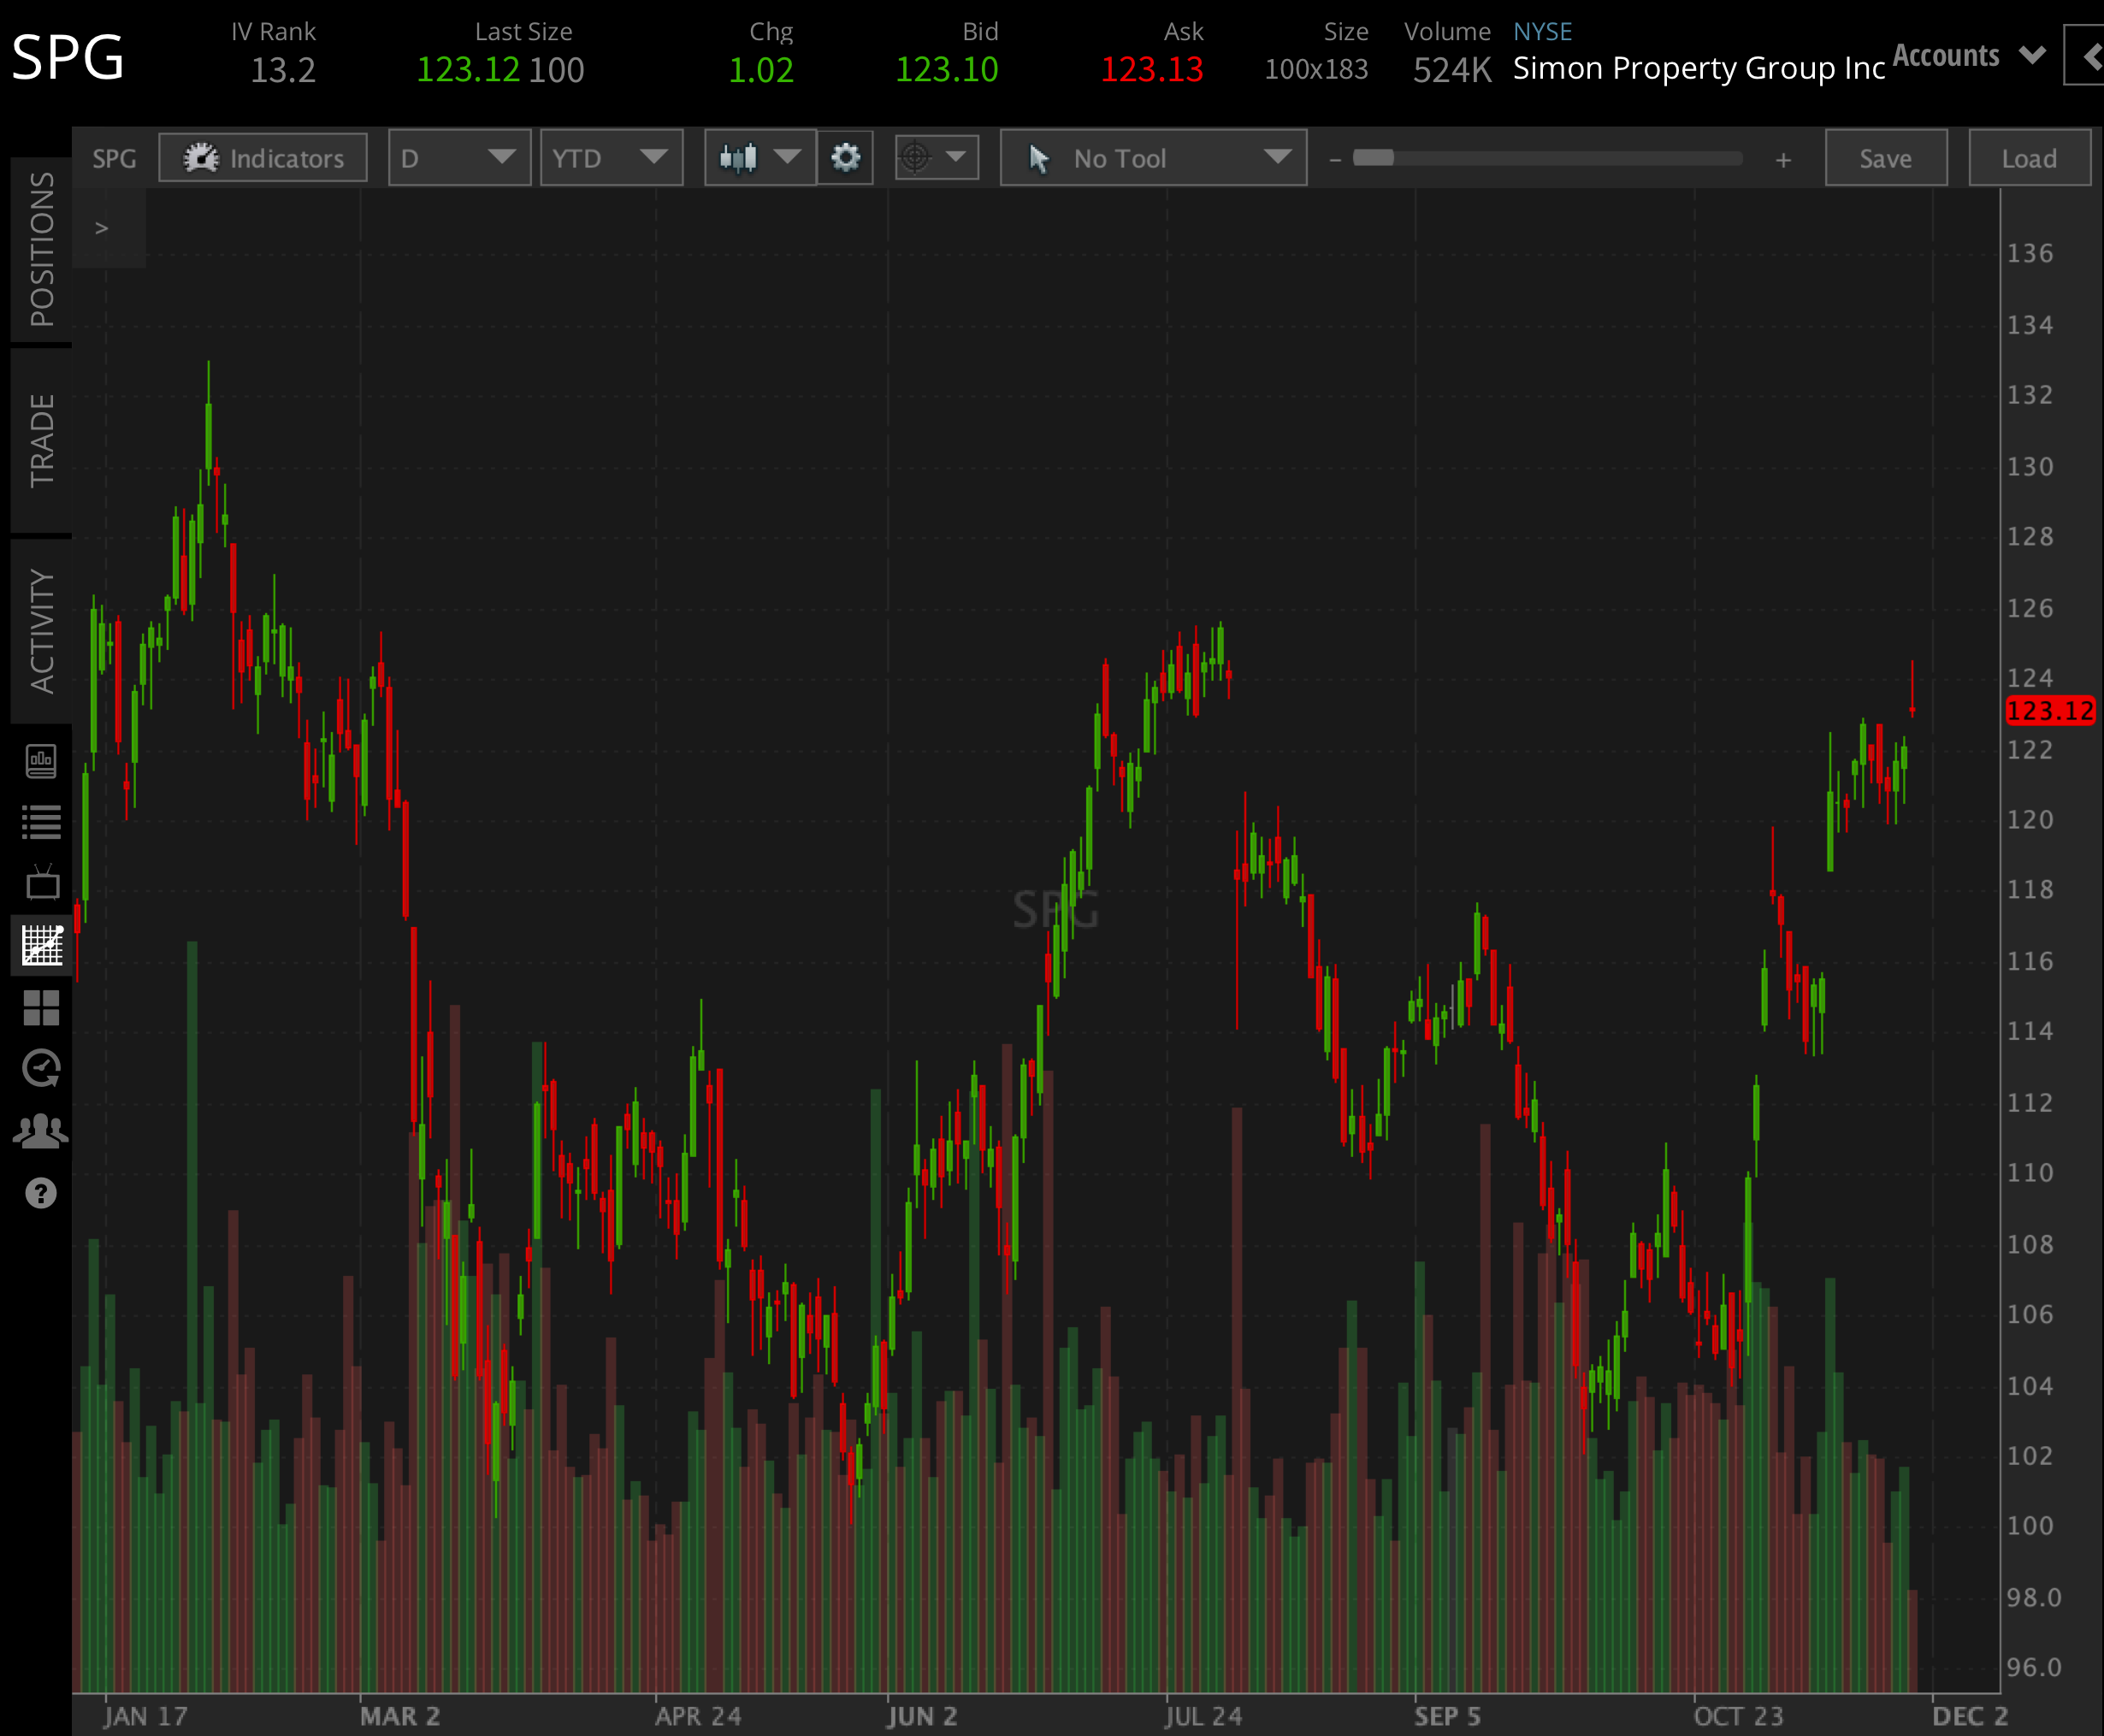
Task: Open the candlestick chart type dropdown
Action: (759, 158)
